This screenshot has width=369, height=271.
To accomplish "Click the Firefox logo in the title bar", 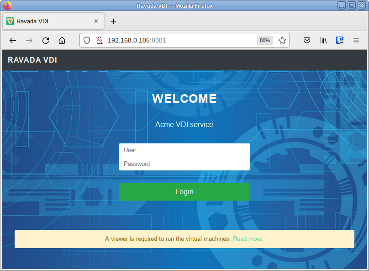I will tap(7, 5).
